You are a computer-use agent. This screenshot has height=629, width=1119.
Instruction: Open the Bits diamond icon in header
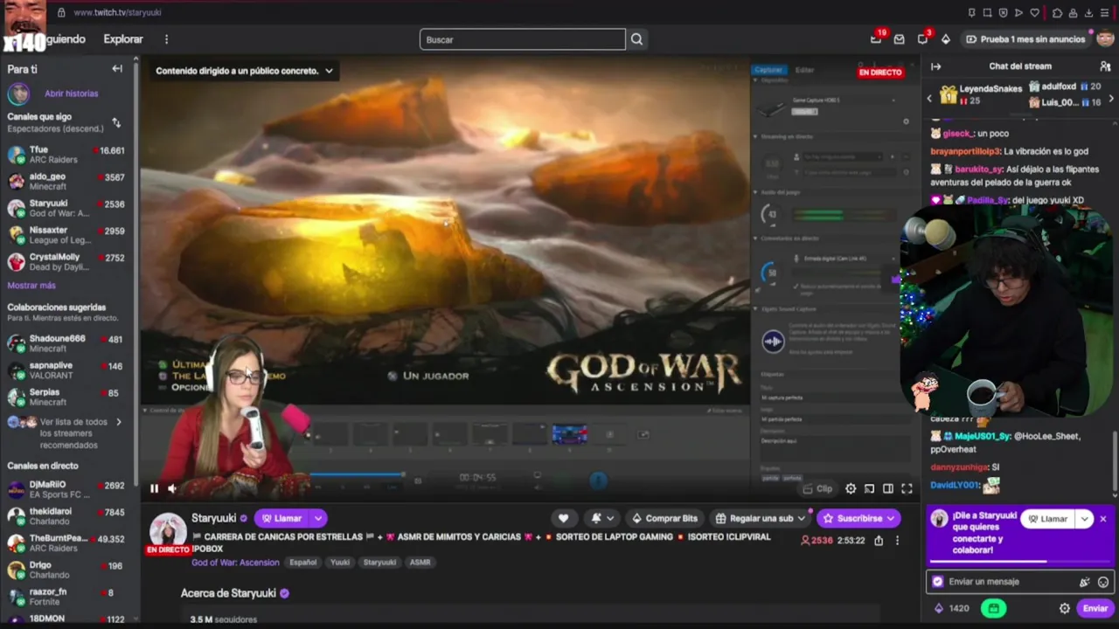click(x=946, y=39)
